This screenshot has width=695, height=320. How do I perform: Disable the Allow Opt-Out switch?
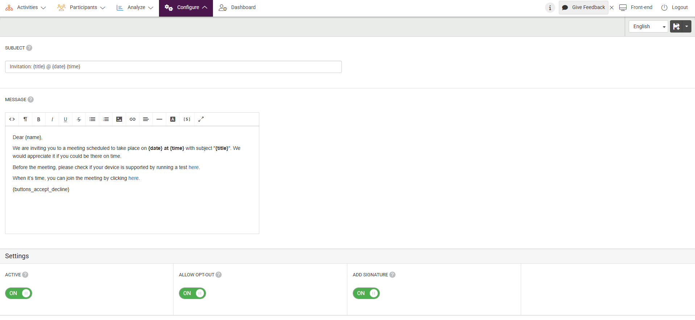(192, 293)
